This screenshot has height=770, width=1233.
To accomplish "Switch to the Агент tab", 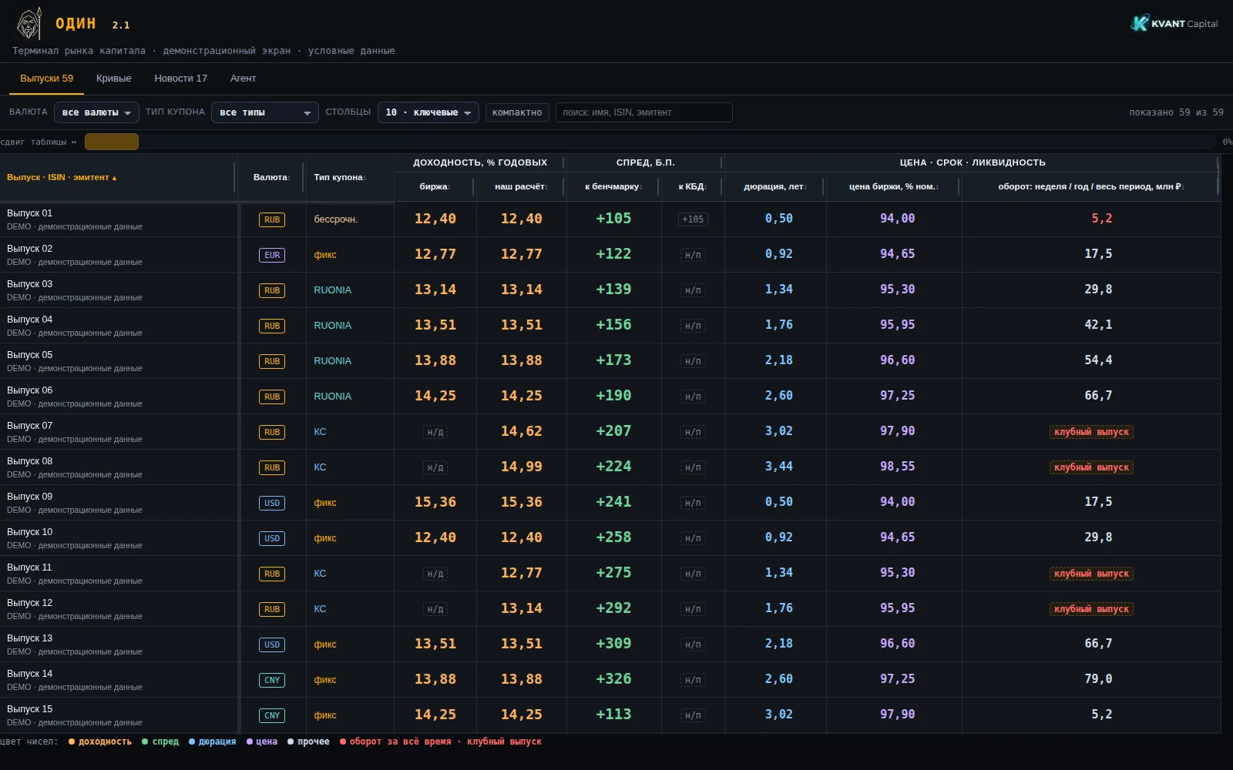I will point(243,79).
